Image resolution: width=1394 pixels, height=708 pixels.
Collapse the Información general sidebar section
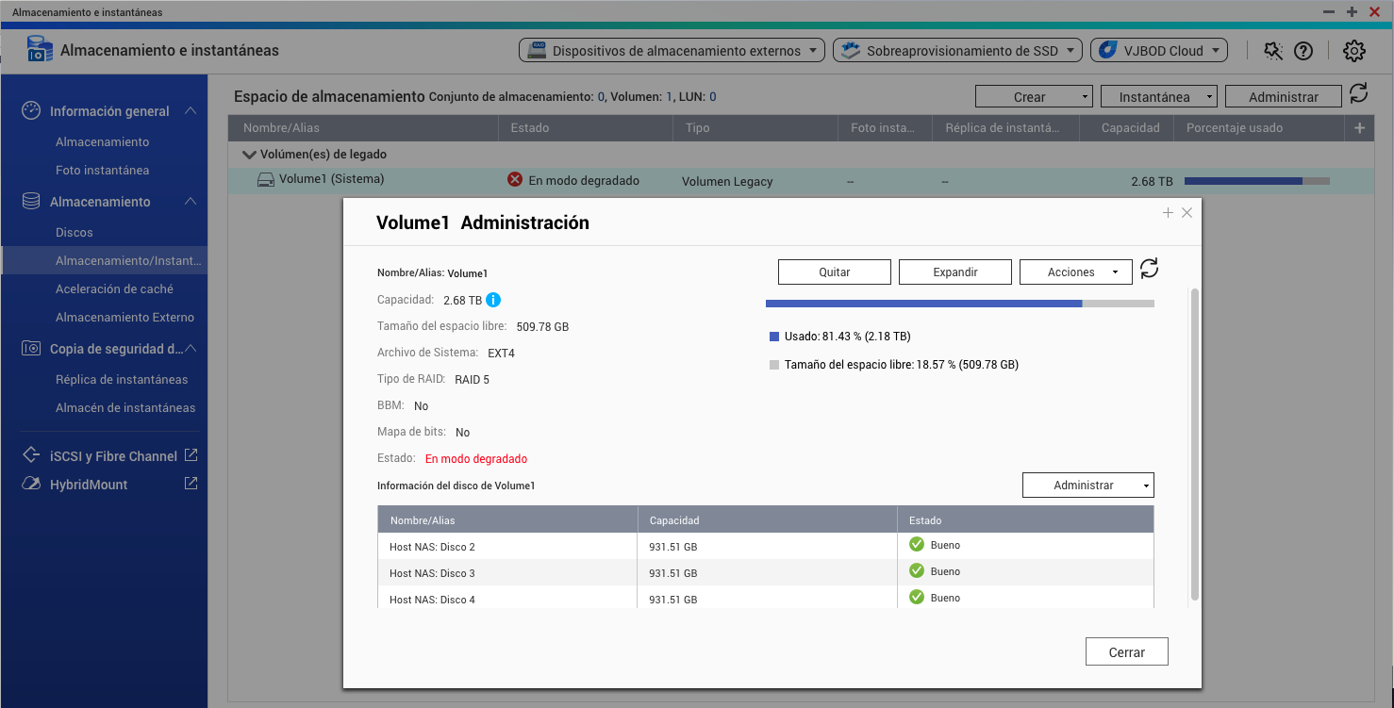(191, 111)
